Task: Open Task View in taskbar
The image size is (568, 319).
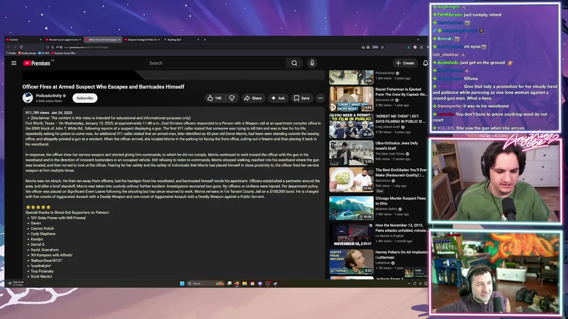Action: (229, 284)
